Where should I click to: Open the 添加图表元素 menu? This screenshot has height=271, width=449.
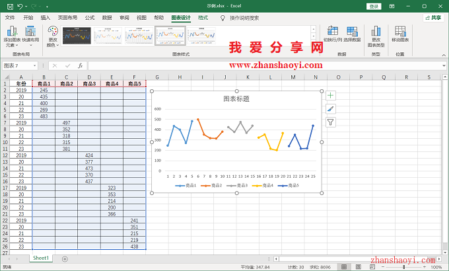[12, 36]
